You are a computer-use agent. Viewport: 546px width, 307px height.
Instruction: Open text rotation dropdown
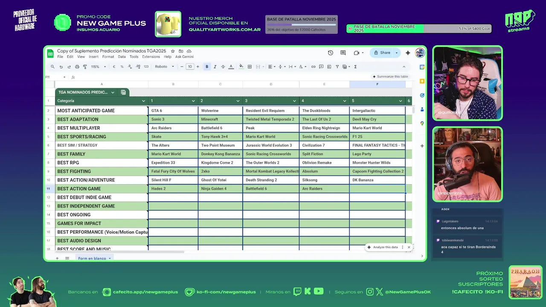click(302, 67)
